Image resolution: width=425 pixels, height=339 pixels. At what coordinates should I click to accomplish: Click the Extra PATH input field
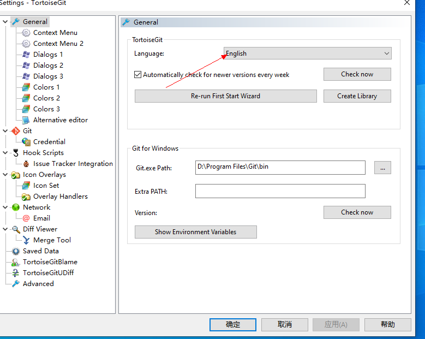pos(280,191)
